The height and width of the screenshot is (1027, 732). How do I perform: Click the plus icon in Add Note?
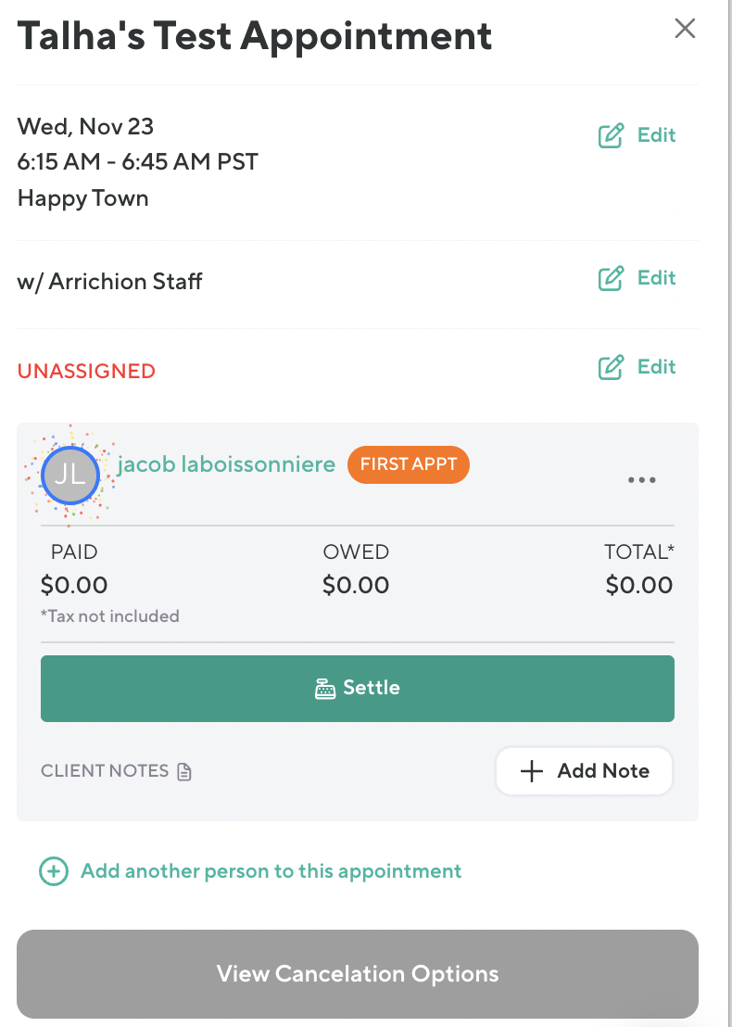tap(532, 771)
